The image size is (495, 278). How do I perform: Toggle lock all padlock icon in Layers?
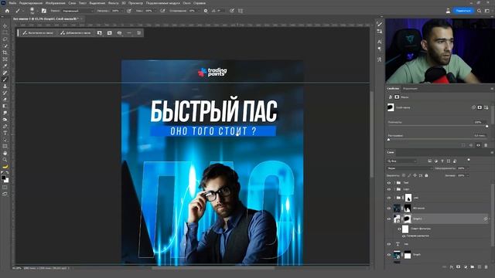click(x=426, y=175)
